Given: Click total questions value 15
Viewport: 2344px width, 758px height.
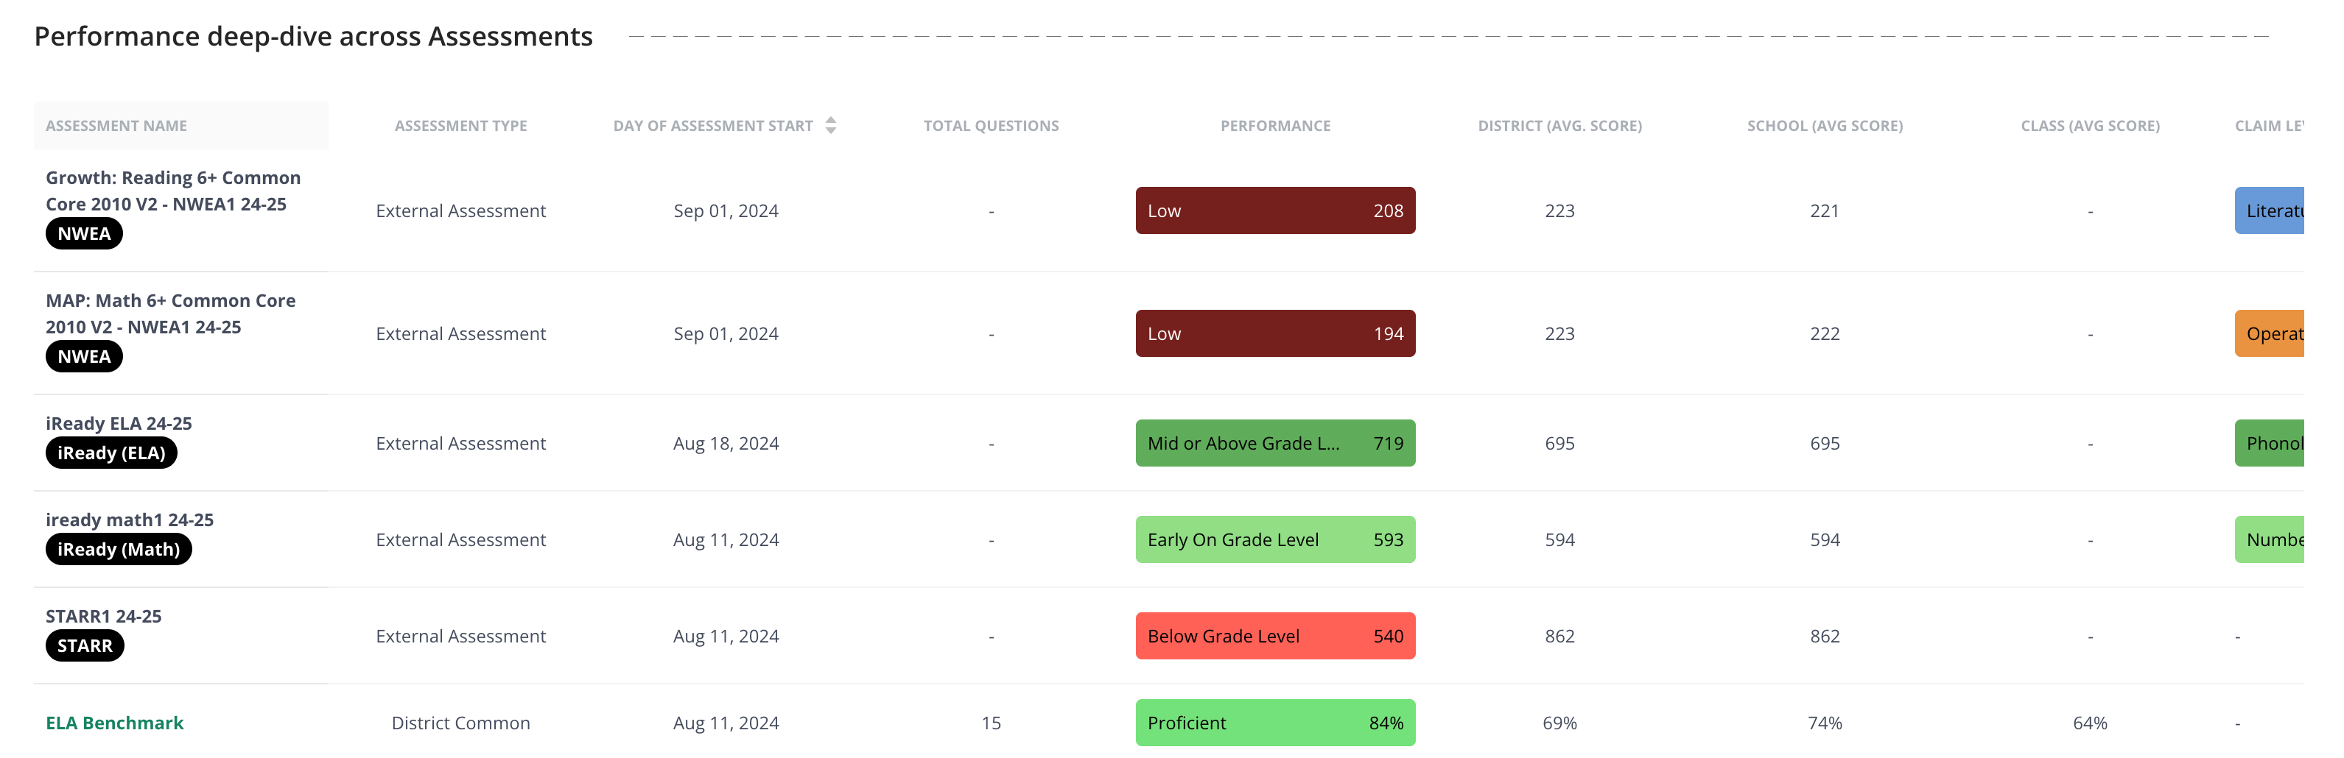Looking at the screenshot, I should 991,723.
